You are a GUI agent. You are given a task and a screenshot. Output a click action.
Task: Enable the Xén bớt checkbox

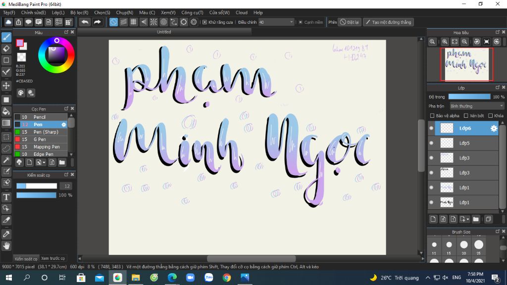click(466, 115)
